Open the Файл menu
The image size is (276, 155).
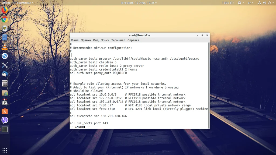pos(75,40)
